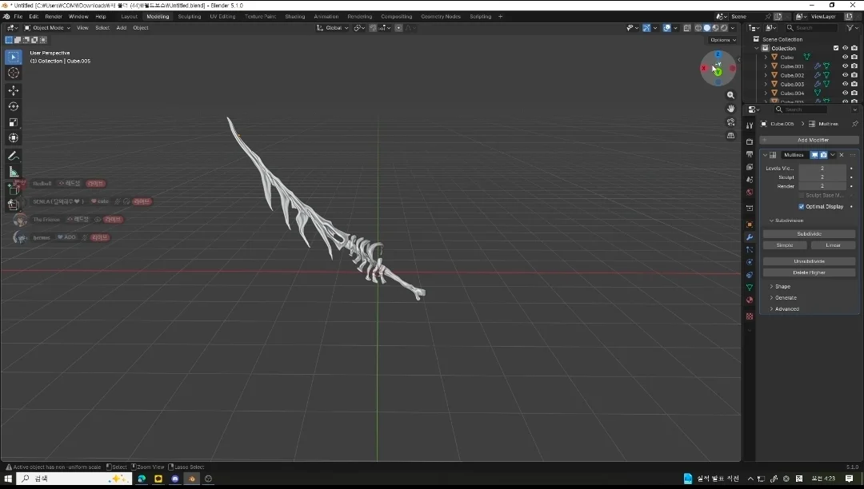Choose the Measure tool
The width and height of the screenshot is (864, 489).
click(x=14, y=172)
